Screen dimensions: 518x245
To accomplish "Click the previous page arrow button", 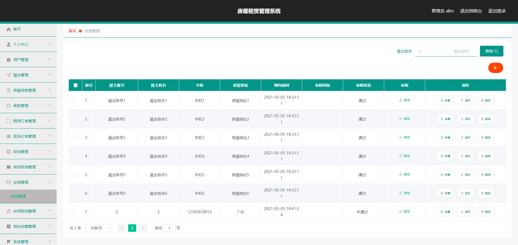I will 121,228.
